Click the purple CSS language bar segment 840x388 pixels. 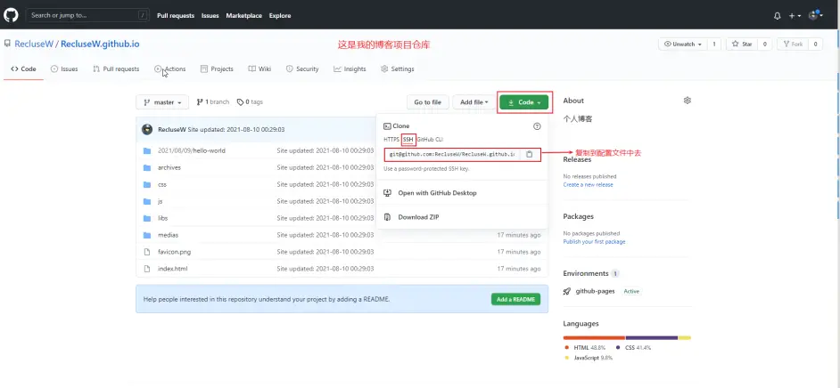(x=652, y=338)
